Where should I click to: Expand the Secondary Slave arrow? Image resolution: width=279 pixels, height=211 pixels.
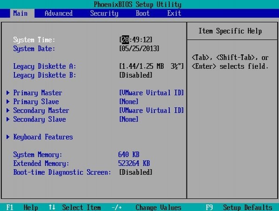8,119
